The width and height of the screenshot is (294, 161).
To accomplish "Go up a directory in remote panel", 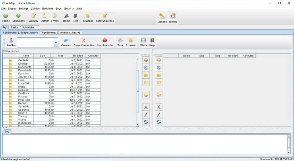I will coord(158,60).
